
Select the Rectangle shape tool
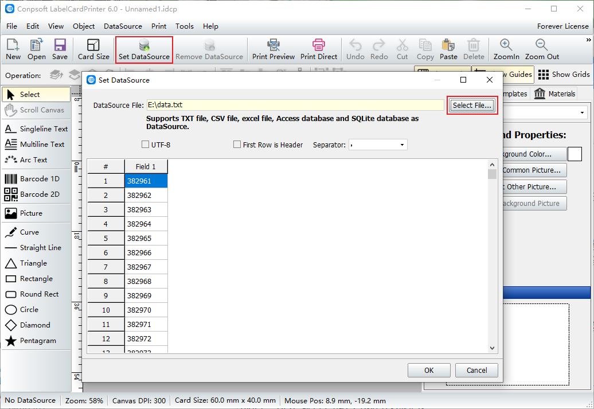tap(36, 279)
